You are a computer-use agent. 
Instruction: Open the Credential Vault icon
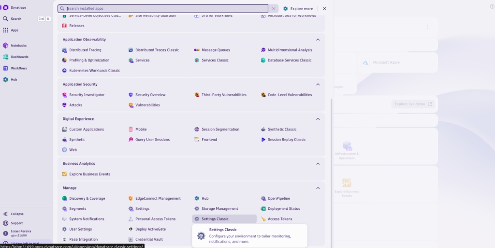[131, 240]
